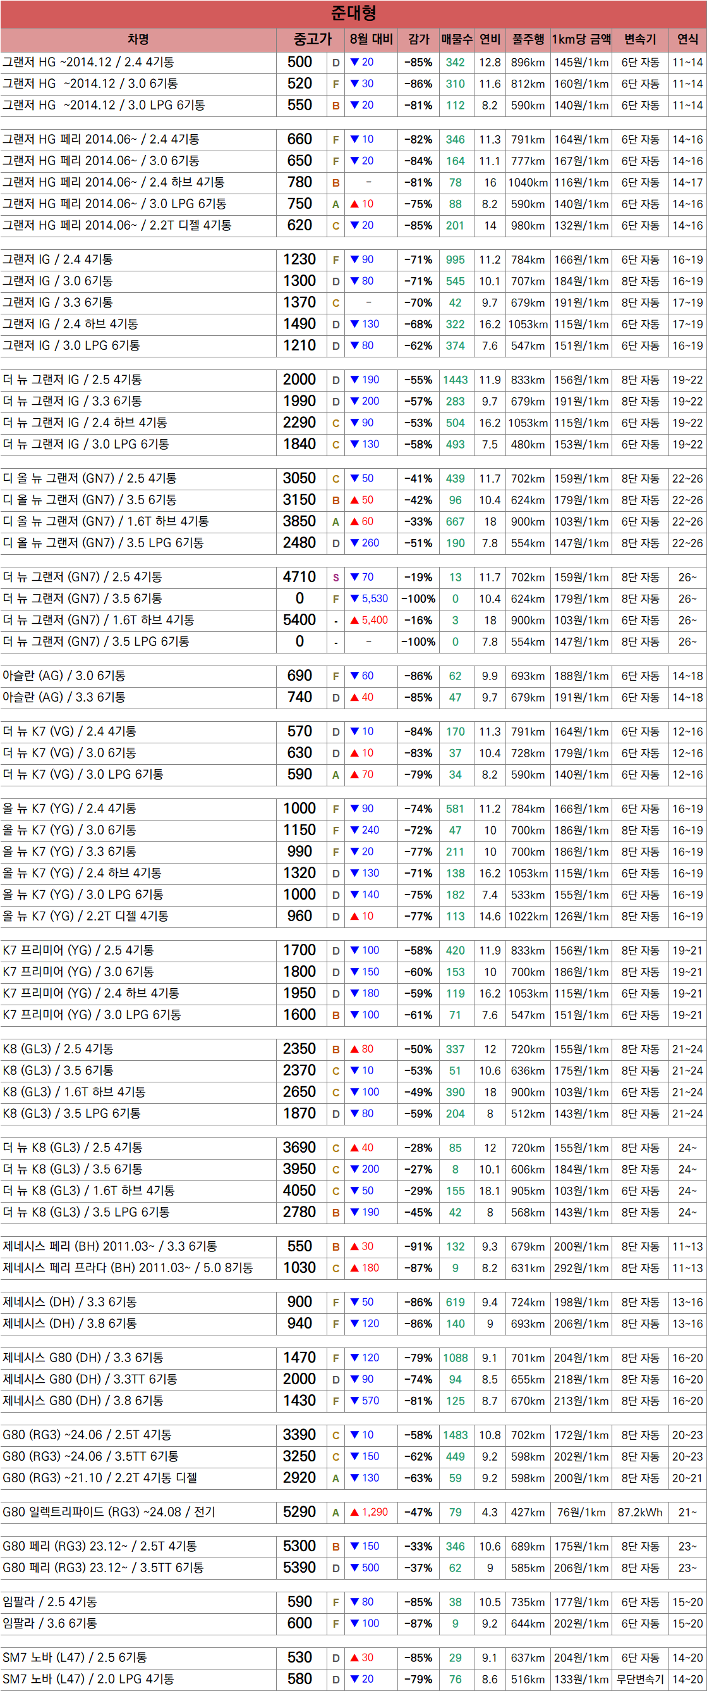Click the ▼260 change for 디 올 뉴 그랜저 LPG

[365, 543]
